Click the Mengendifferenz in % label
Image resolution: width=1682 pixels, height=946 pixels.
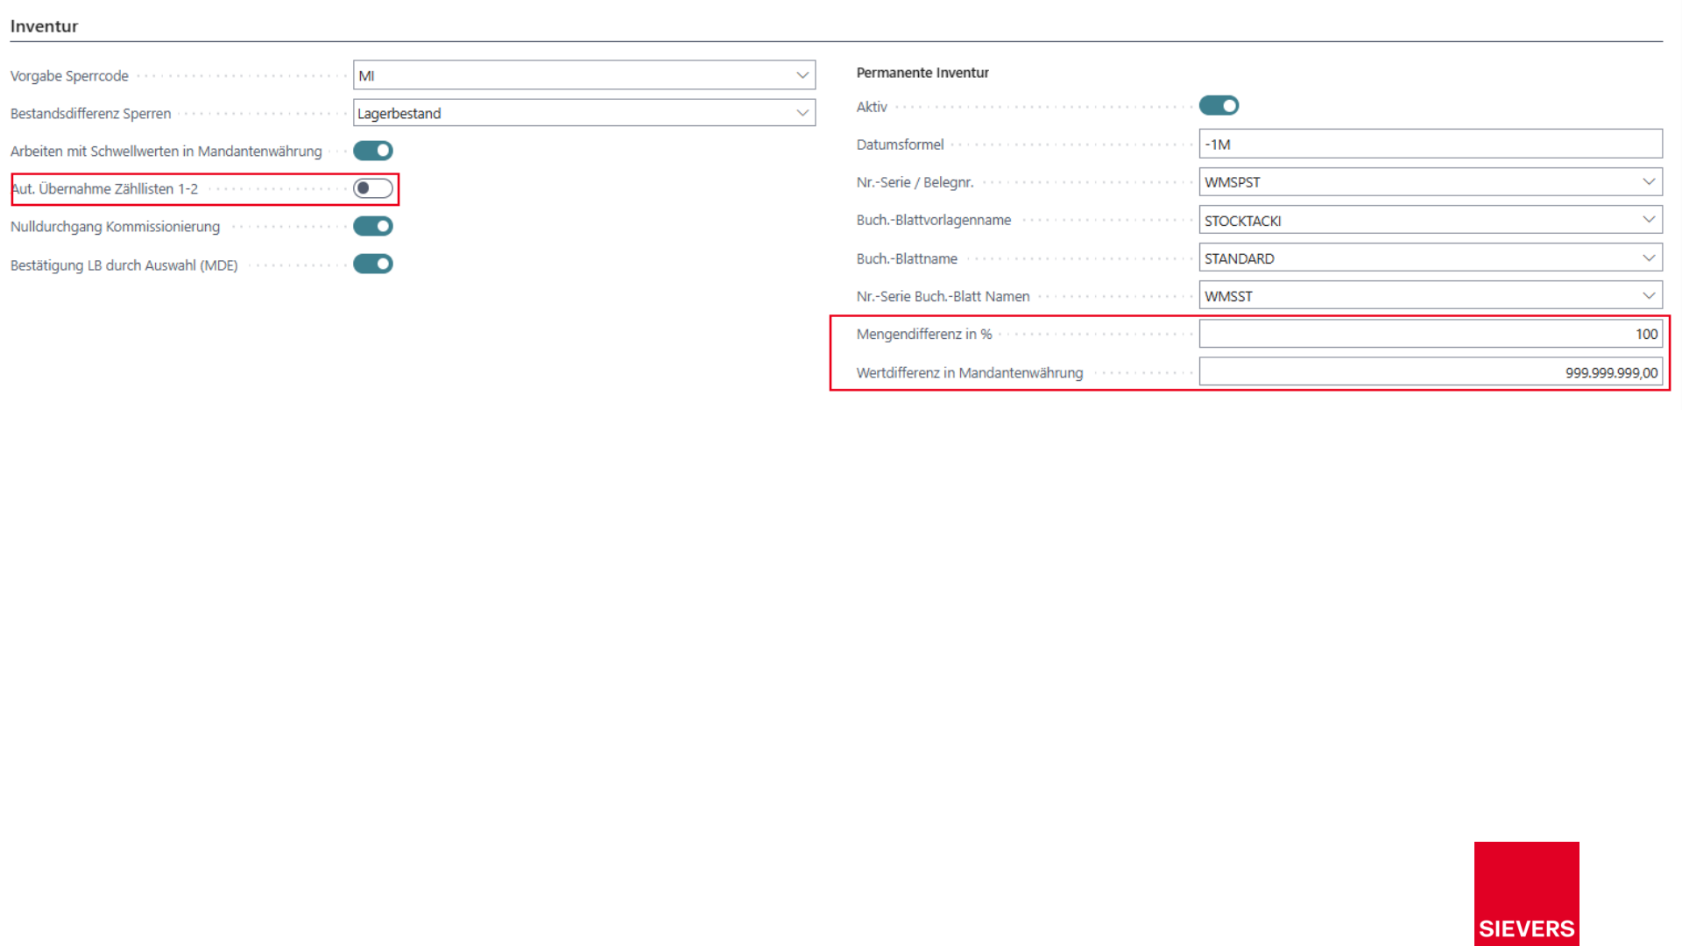point(924,334)
